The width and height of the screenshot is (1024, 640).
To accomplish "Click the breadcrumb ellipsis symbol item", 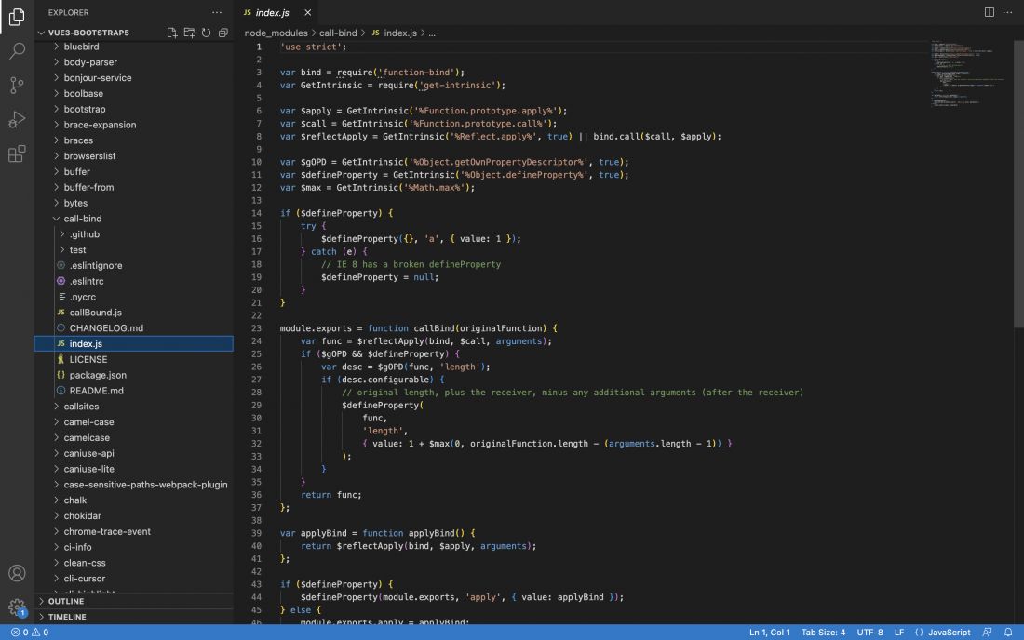I will point(432,33).
